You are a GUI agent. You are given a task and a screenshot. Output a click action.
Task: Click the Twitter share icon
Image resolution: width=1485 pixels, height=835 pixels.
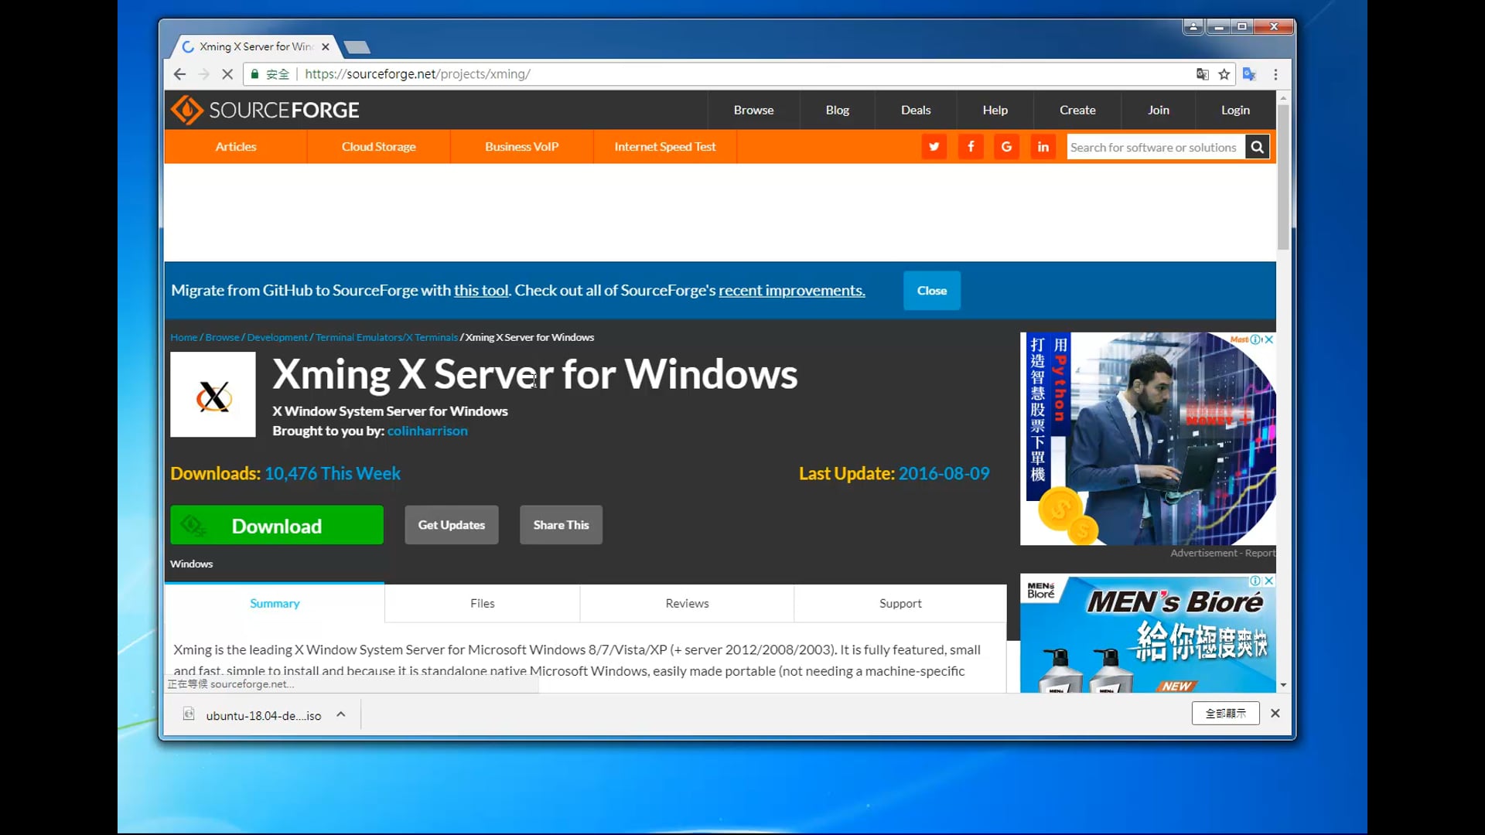click(934, 147)
